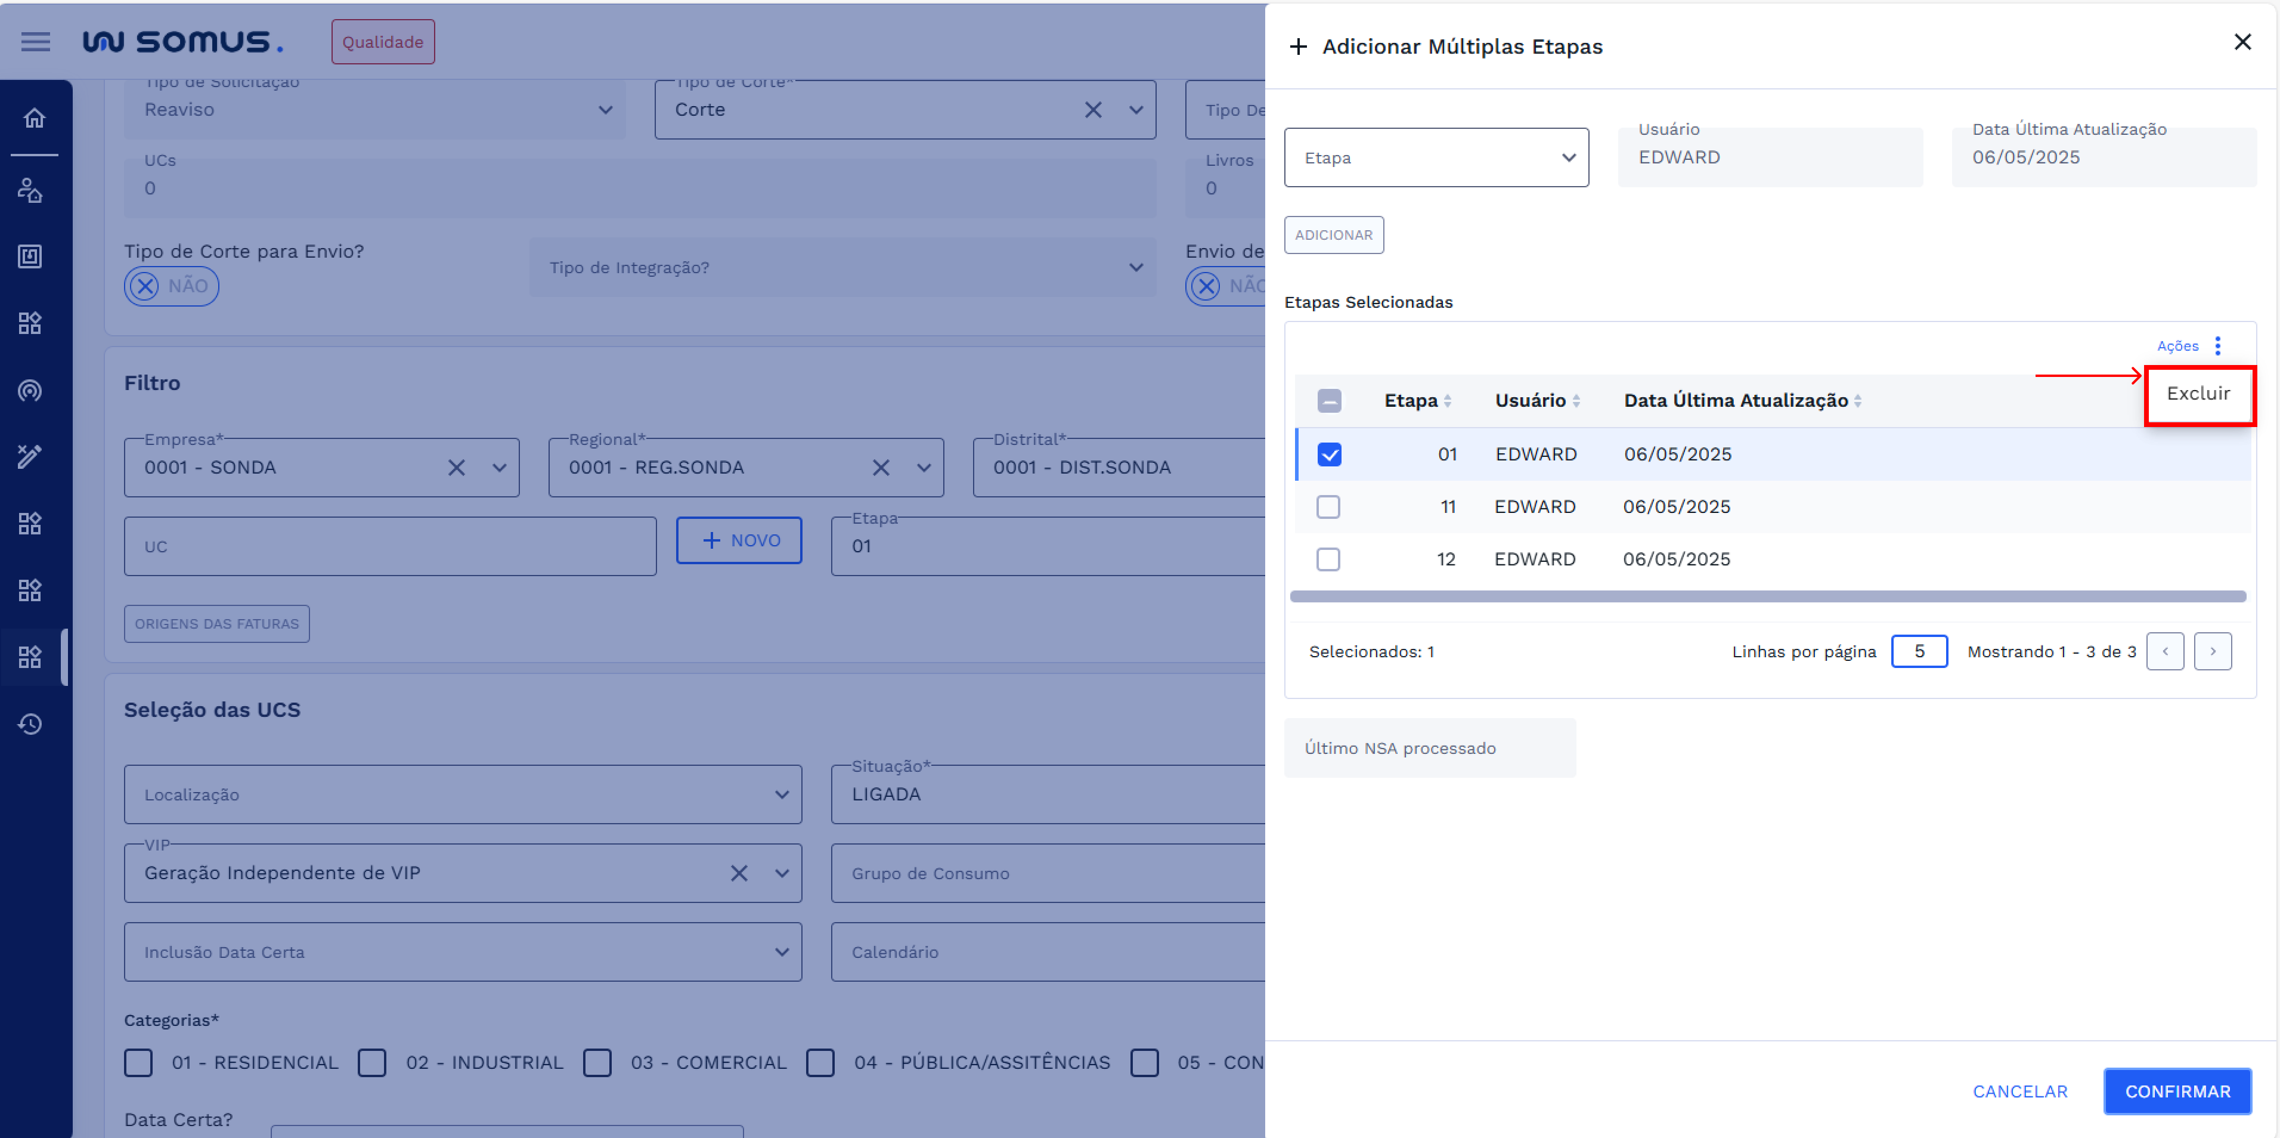The width and height of the screenshot is (2280, 1138).
Task: Open the history clock sidebar icon
Action: (30, 725)
